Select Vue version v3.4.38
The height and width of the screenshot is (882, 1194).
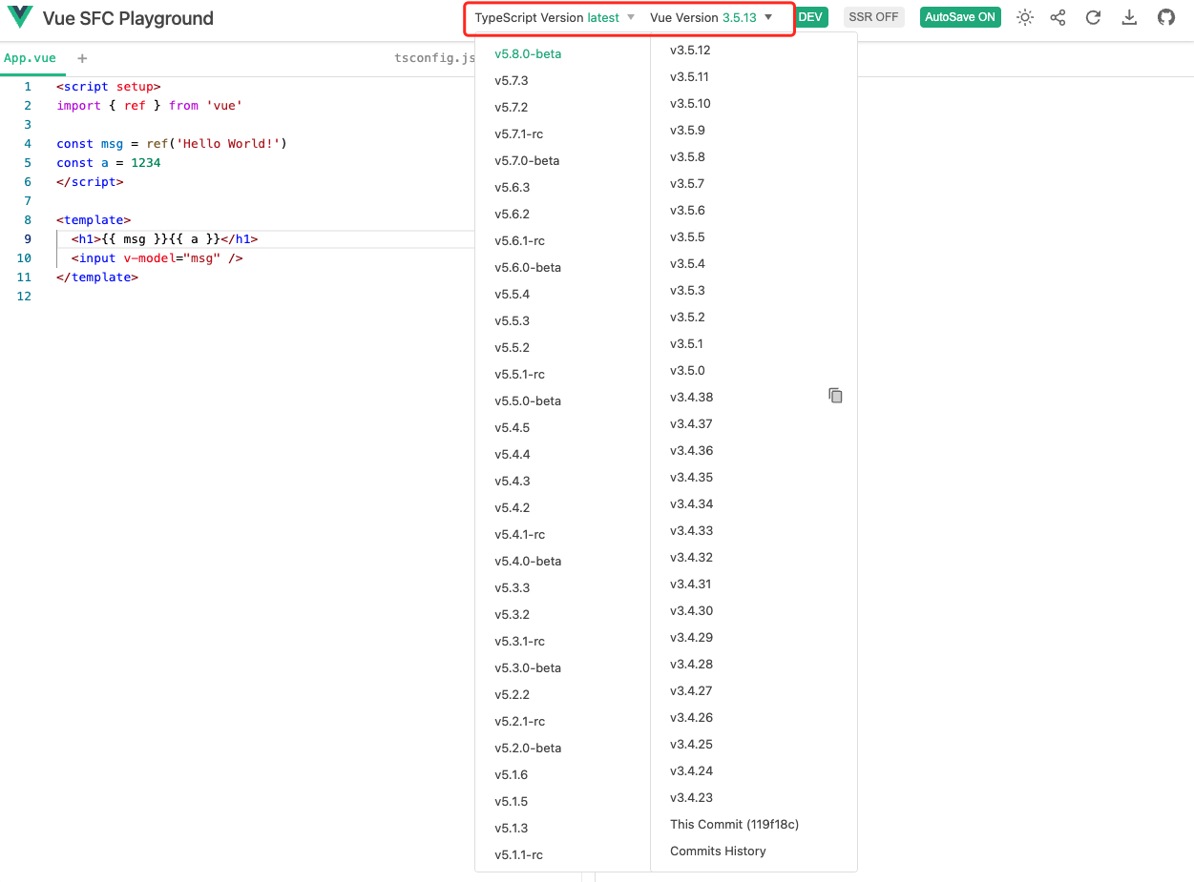691,398
